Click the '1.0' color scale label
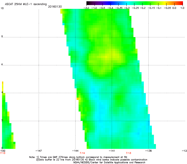Viewport: 187px width, 164px height. pyautogui.click(x=182, y=8)
